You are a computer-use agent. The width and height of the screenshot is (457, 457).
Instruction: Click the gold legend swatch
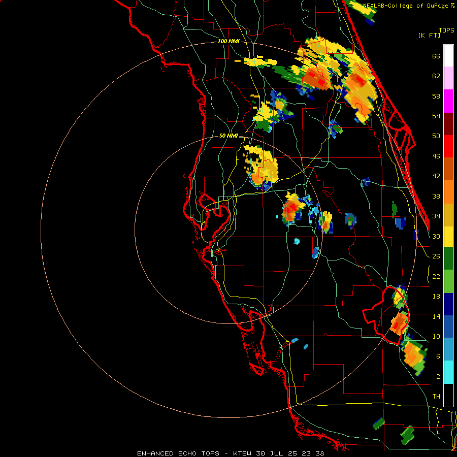[x=448, y=215]
